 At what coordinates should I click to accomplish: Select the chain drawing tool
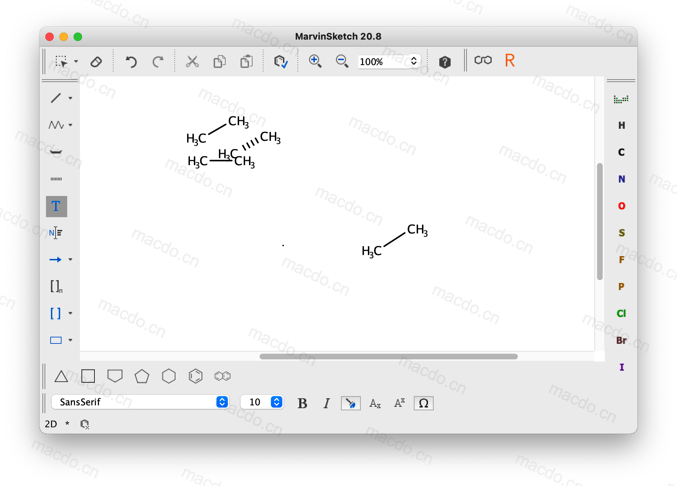pos(56,125)
